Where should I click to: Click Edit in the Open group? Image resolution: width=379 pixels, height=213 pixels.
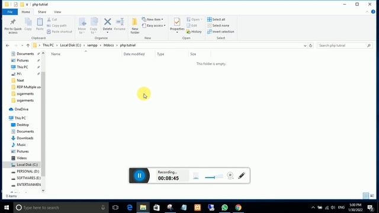coord(192,25)
